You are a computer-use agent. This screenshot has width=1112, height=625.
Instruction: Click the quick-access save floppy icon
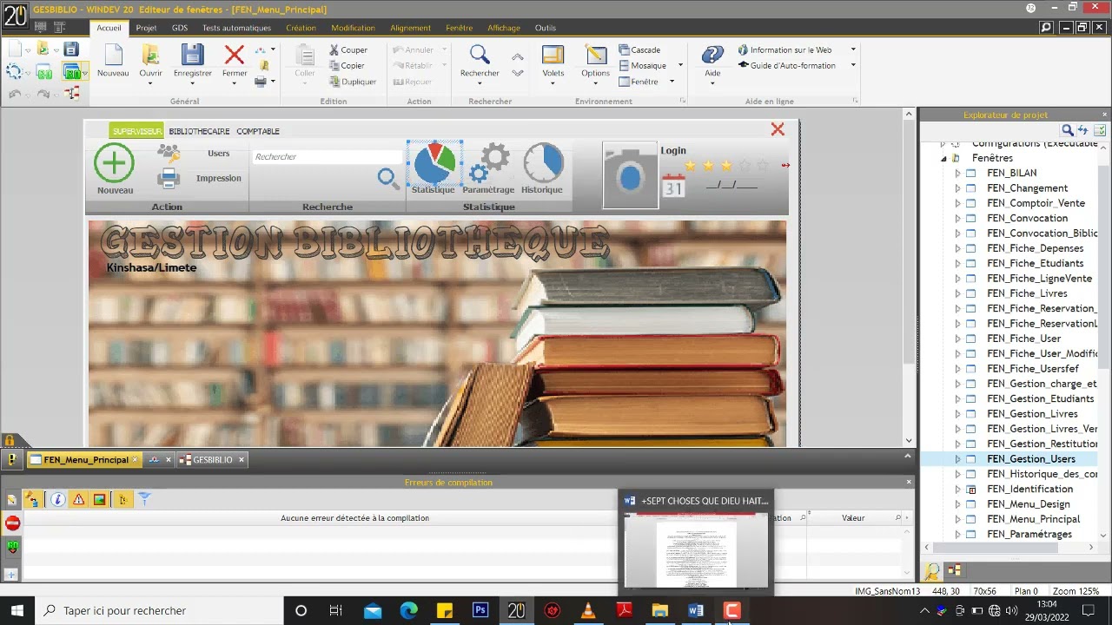[71, 49]
